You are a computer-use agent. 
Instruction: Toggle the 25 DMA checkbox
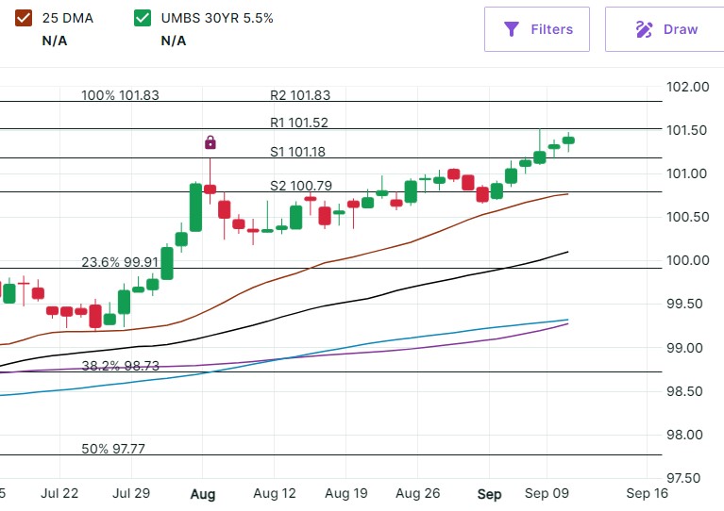click(24, 18)
